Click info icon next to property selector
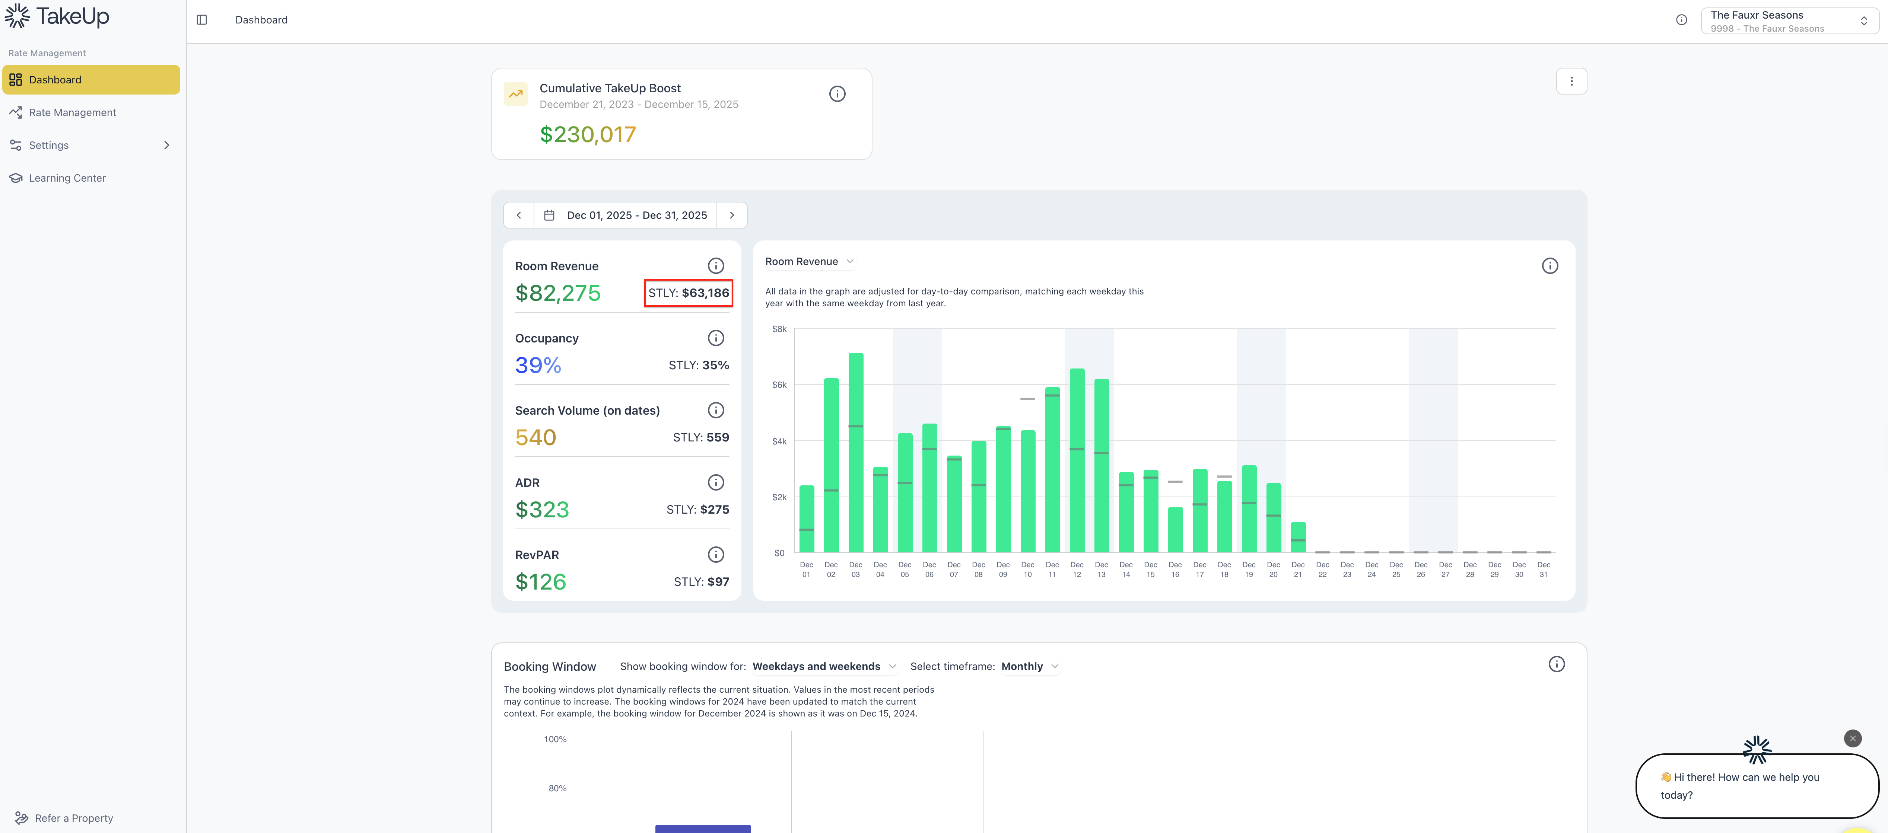The width and height of the screenshot is (1888, 833). [x=1681, y=20]
